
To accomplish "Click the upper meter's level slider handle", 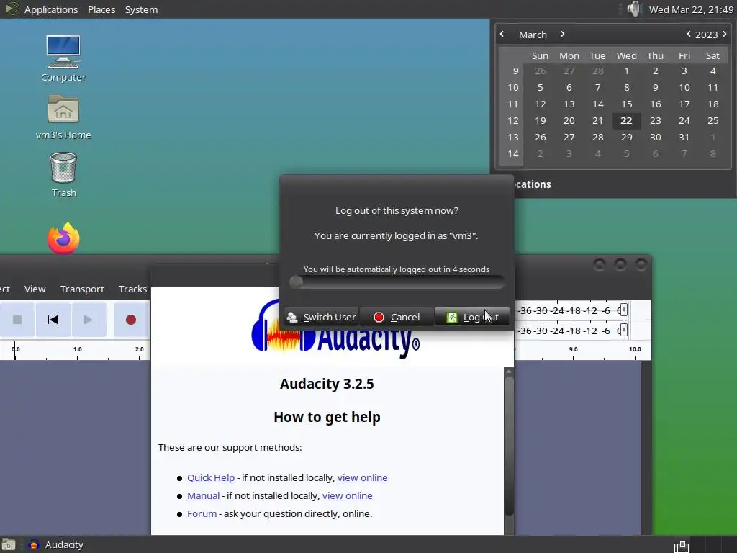I will pyautogui.click(x=623, y=310).
